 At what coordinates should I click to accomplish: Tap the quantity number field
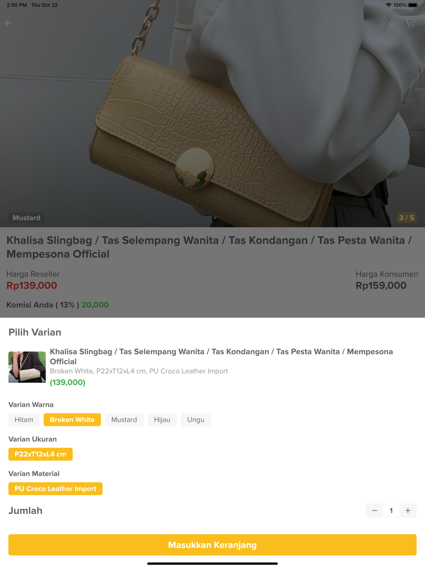point(391,511)
